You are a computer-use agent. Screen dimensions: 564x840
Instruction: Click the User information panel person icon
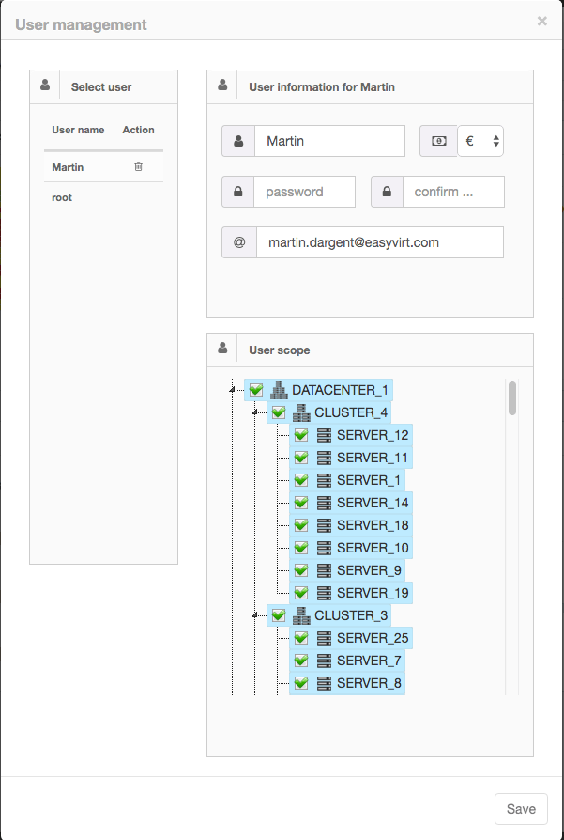click(222, 85)
